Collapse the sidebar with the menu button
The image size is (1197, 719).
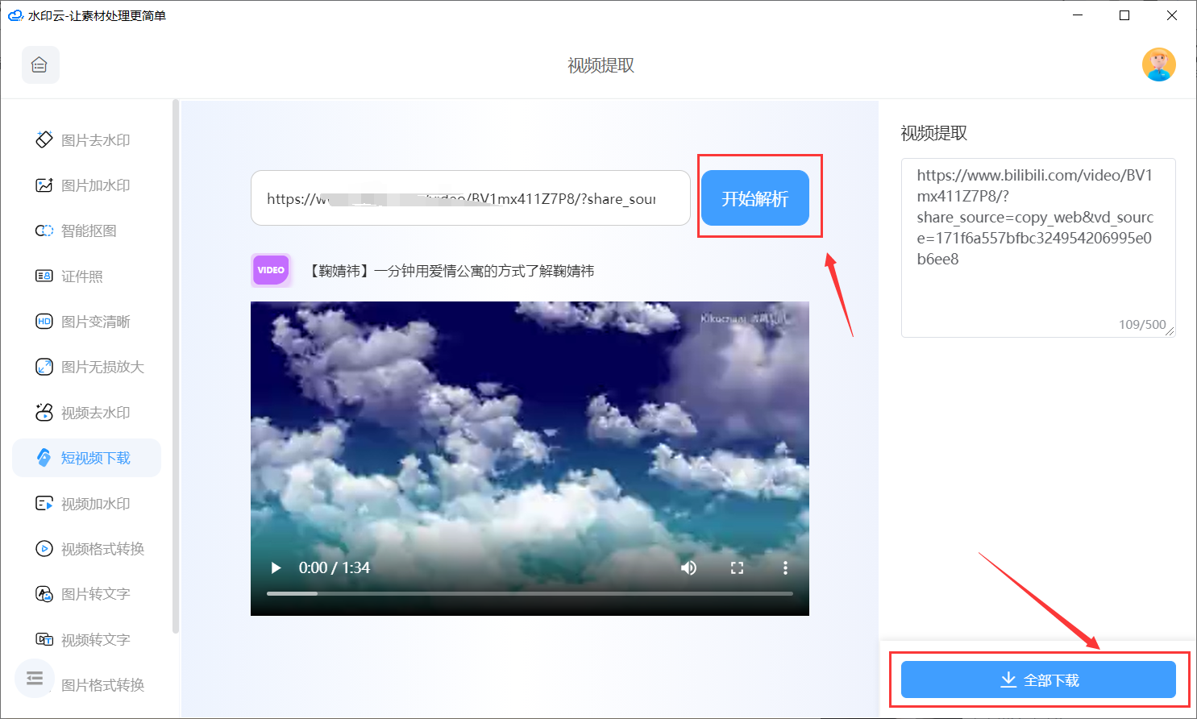tap(34, 678)
